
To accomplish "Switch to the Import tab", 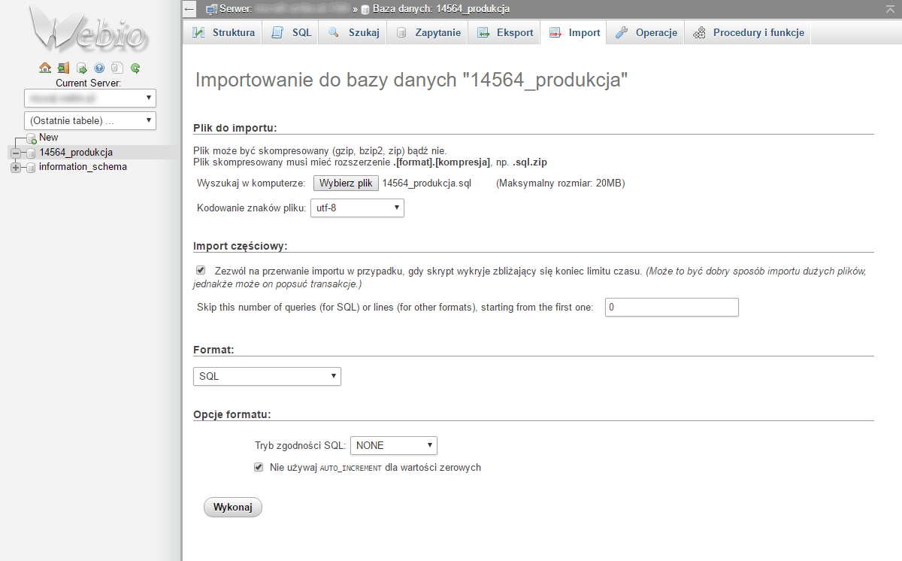I will (x=575, y=32).
